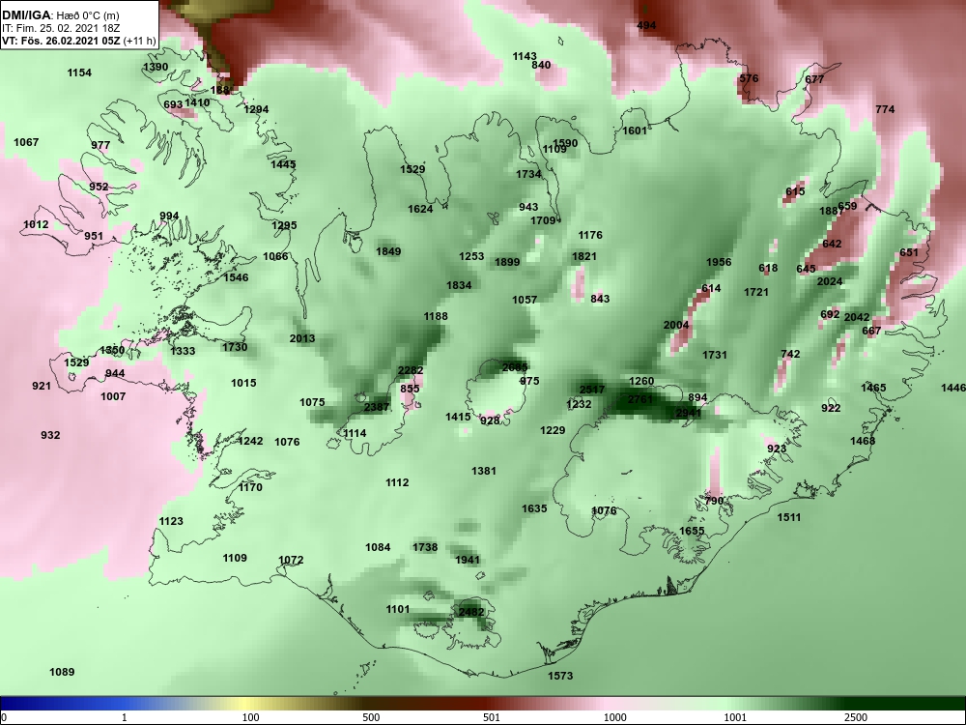966x725 pixels.
Task: Click the 576 value in the northeast
Action: click(749, 78)
